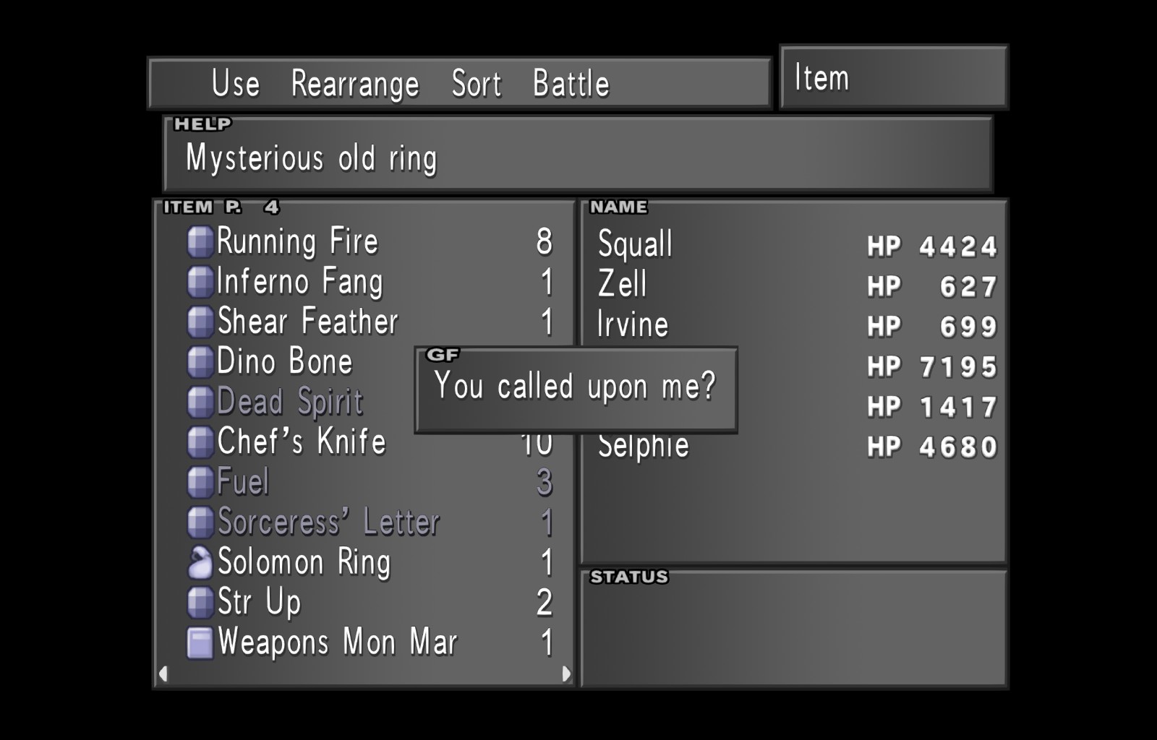This screenshot has height=740, width=1157.
Task: Click the Str Up item icon
Action: tap(200, 602)
